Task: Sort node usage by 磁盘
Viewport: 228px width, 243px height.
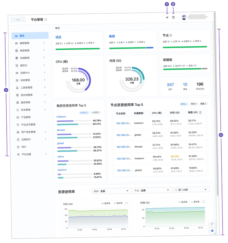Action: click(203, 104)
